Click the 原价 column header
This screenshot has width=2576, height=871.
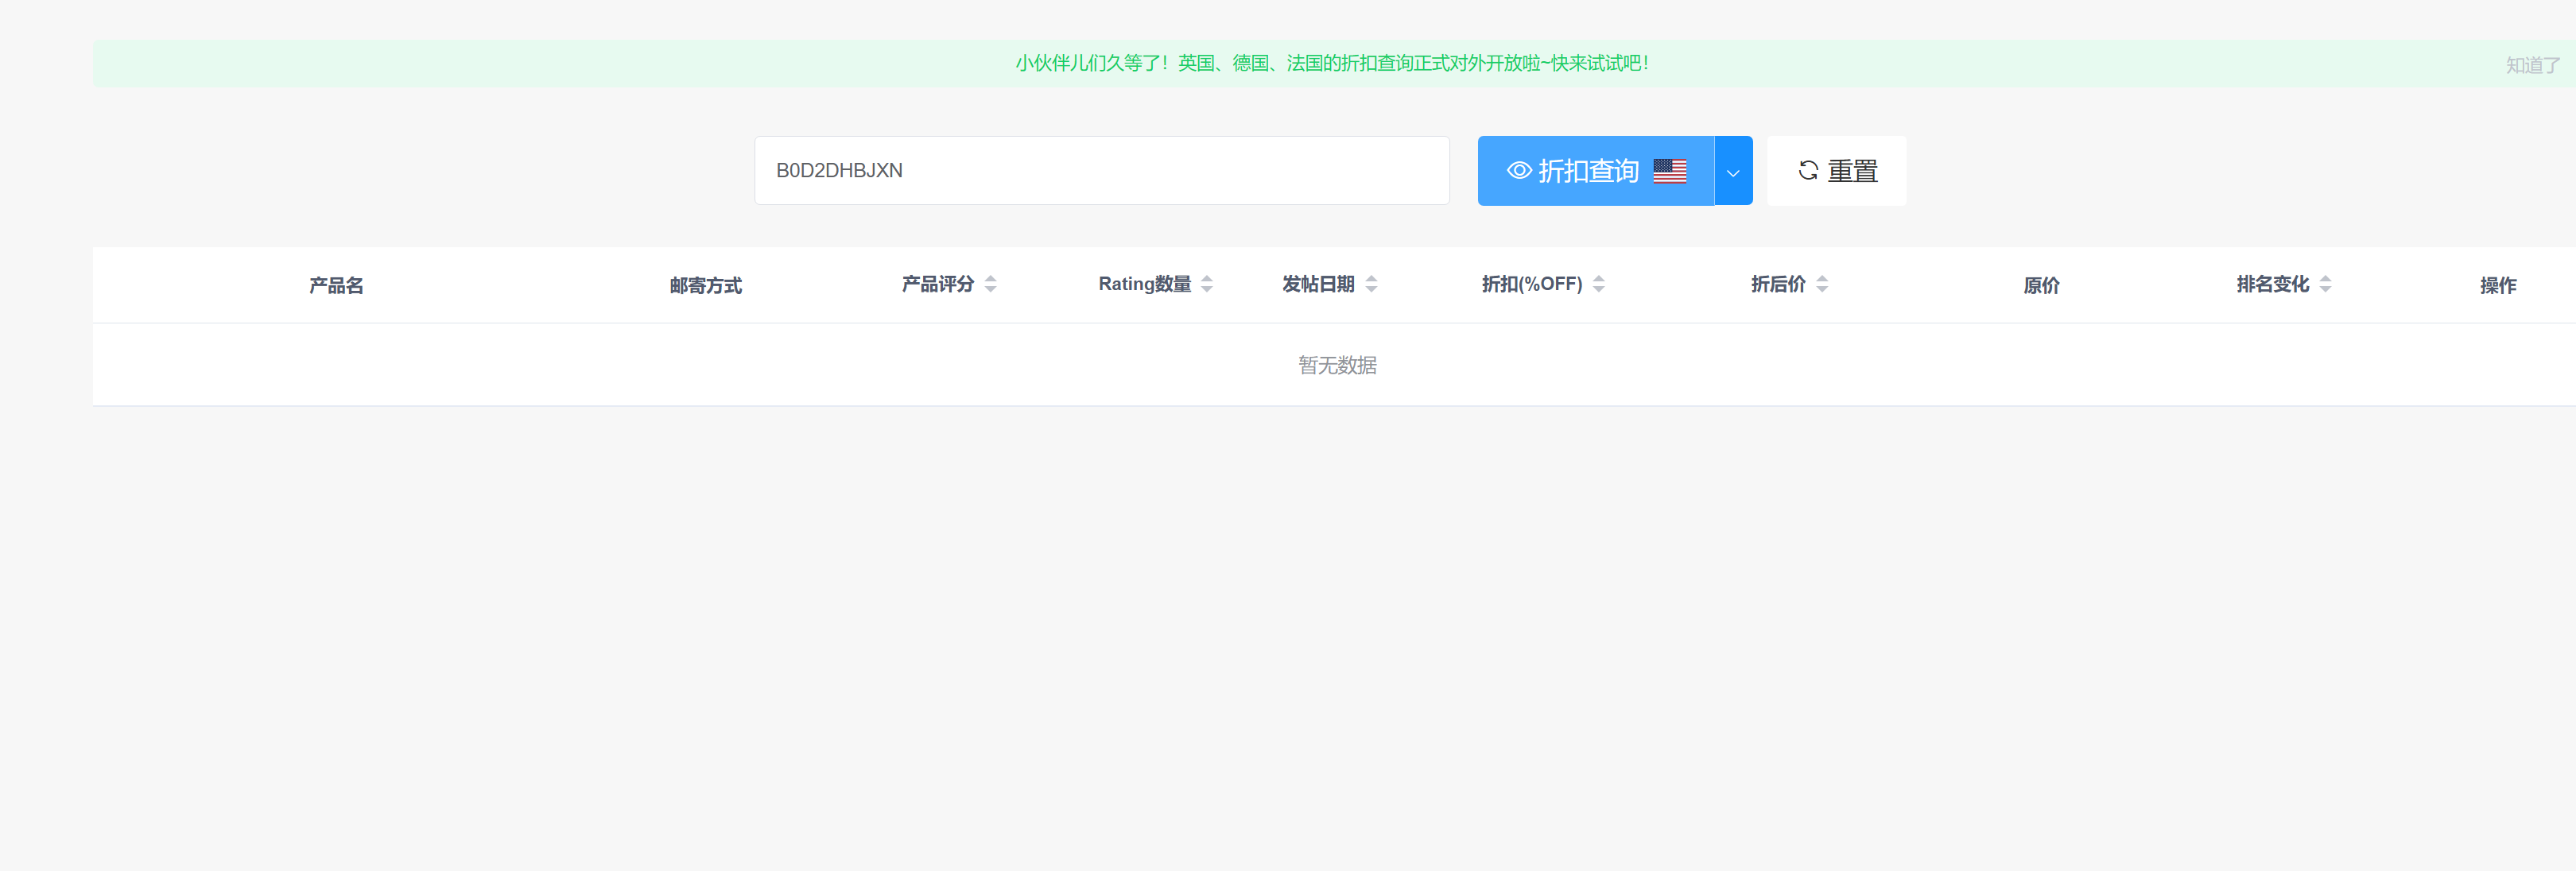(x=2040, y=284)
